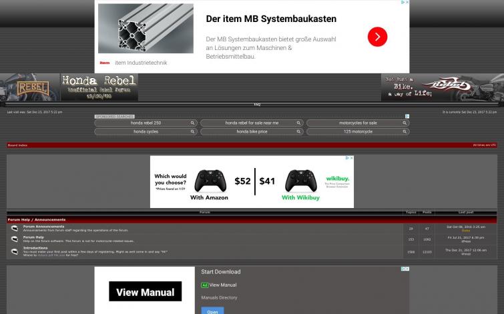Click the 'With Wikibuy' controller image

(x=301, y=181)
